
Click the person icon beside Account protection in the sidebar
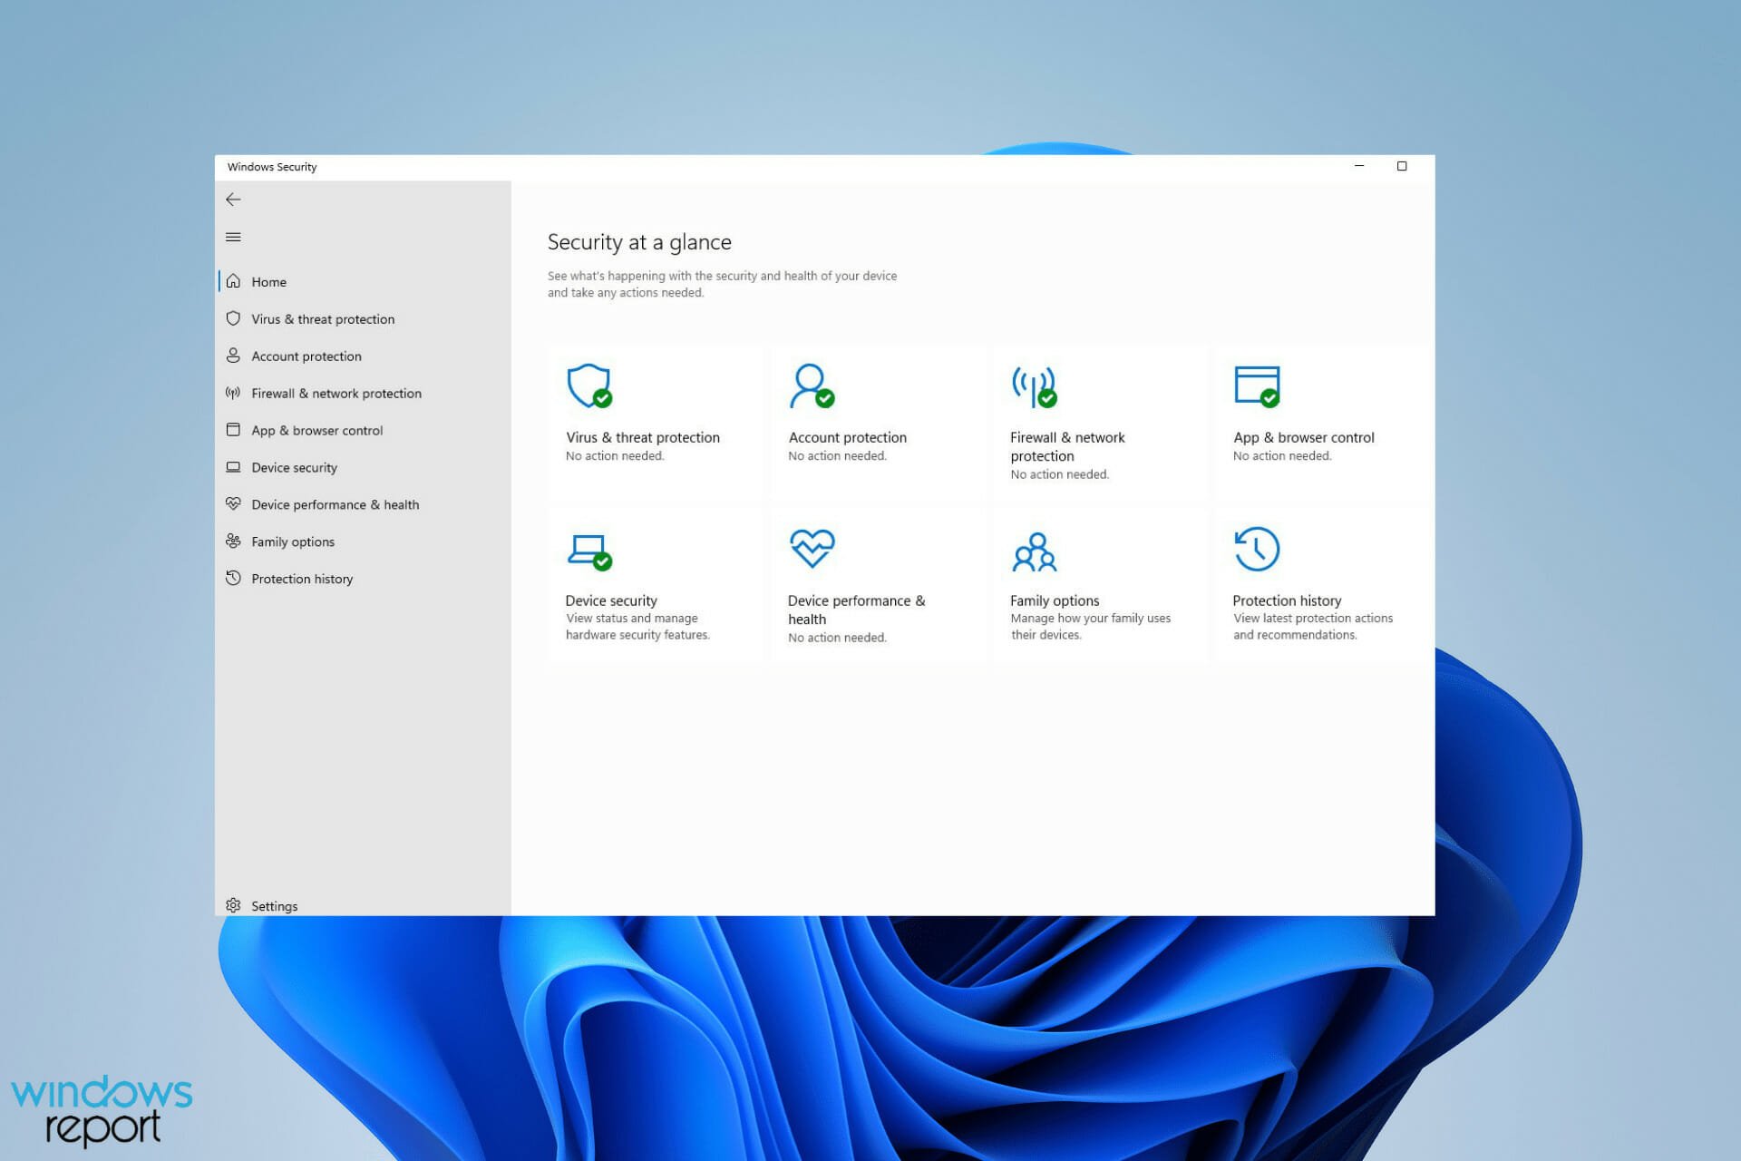(233, 356)
